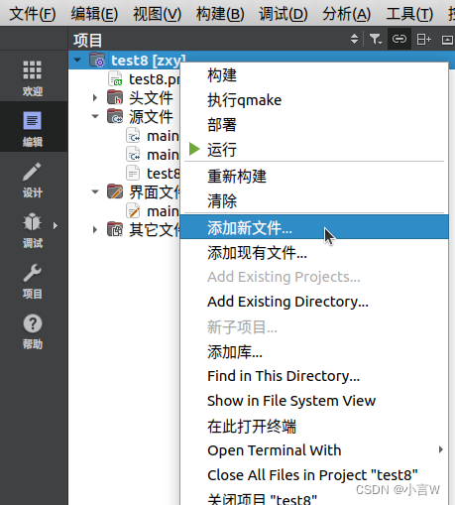Click the filter tree funnel icon
Screen dimensions: 455x505
(376, 39)
